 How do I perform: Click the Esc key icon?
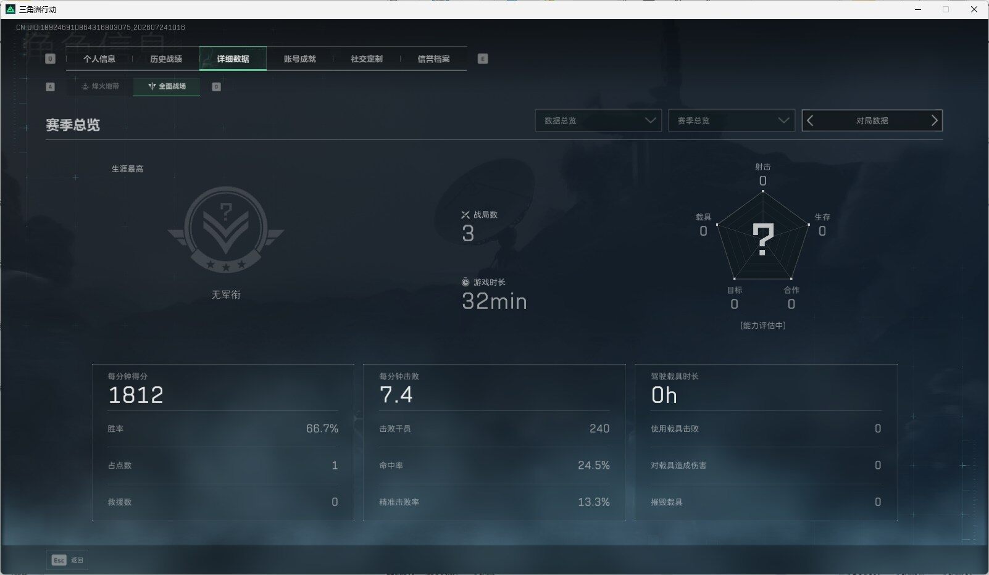point(59,560)
